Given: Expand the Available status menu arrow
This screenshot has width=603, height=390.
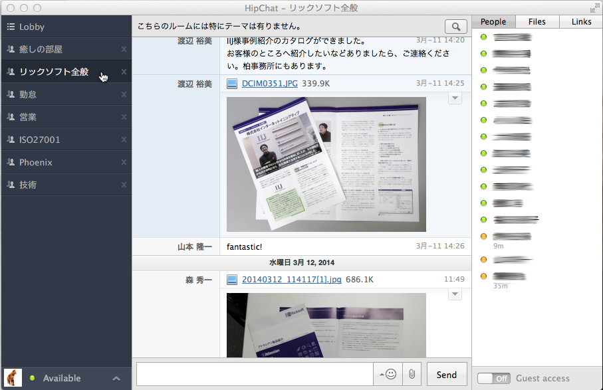Looking at the screenshot, I should point(116,379).
